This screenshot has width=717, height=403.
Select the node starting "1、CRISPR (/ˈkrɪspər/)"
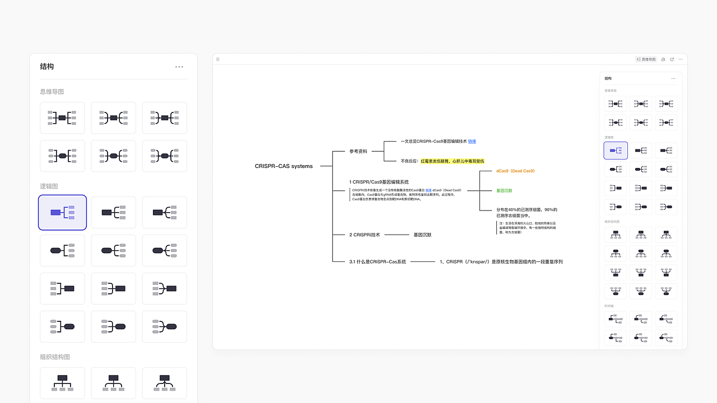(501, 261)
